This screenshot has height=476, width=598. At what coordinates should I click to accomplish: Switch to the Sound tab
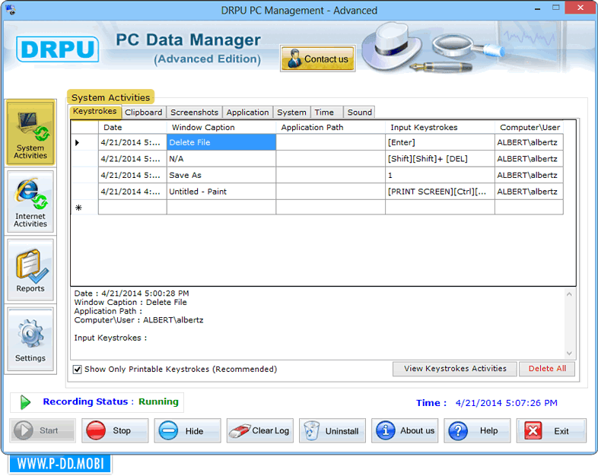(x=359, y=113)
